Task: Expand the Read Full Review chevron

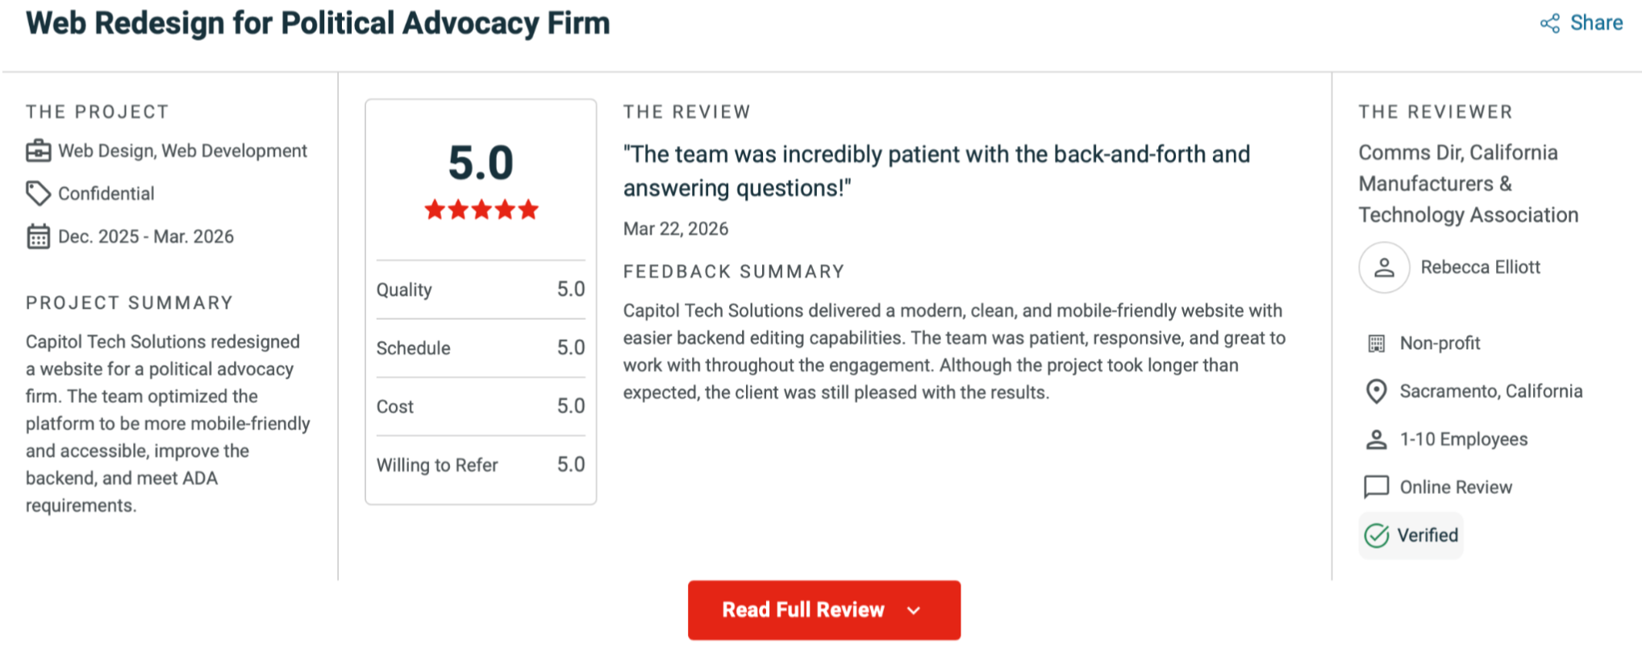Action: click(x=914, y=610)
